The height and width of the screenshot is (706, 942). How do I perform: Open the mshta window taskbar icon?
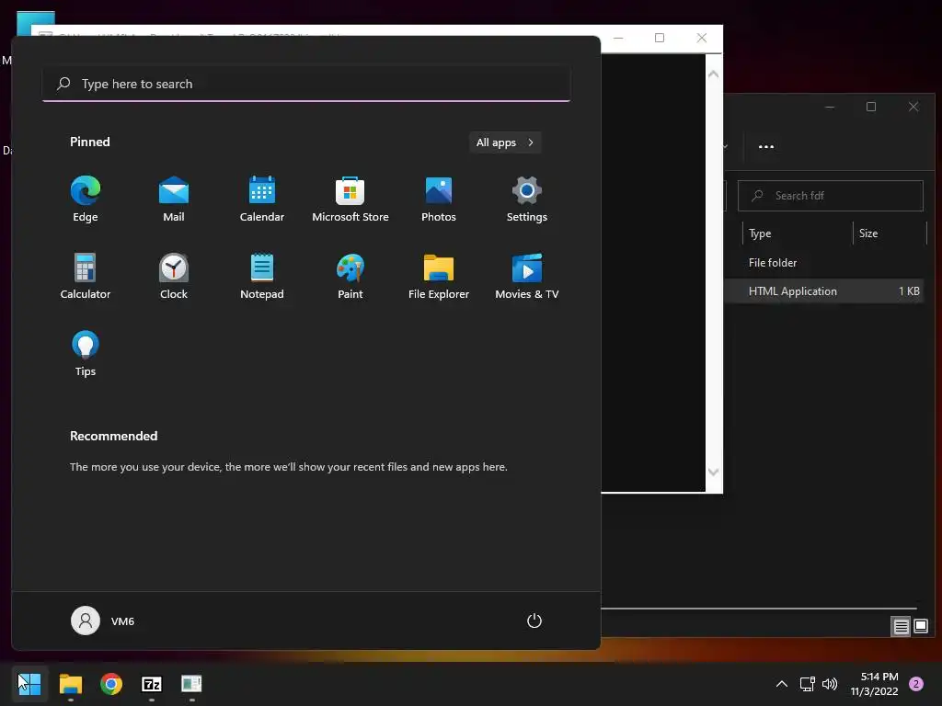(x=191, y=684)
